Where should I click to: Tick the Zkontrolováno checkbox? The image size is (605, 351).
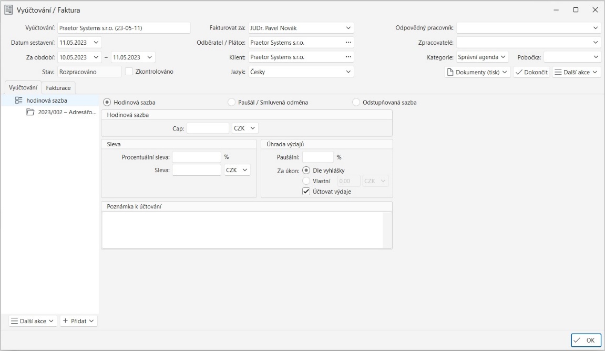tap(129, 72)
